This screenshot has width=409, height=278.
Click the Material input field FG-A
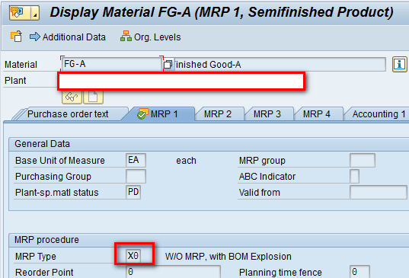point(112,64)
